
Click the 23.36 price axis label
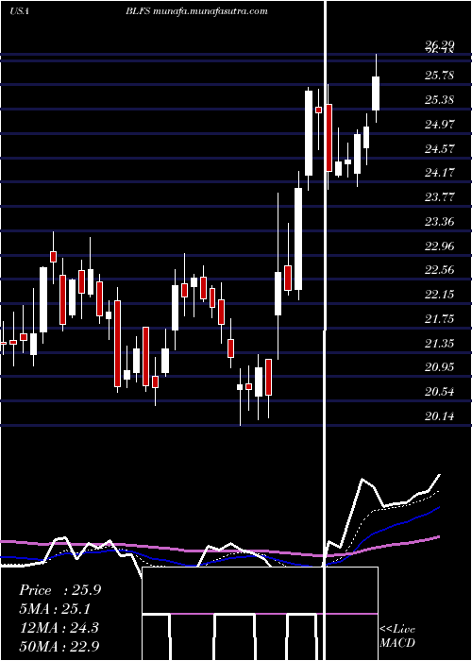440,221
